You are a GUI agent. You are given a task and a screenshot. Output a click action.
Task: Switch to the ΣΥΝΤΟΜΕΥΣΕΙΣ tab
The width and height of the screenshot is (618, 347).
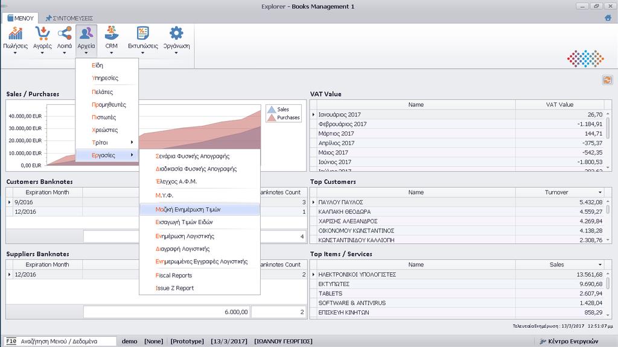tap(69, 18)
